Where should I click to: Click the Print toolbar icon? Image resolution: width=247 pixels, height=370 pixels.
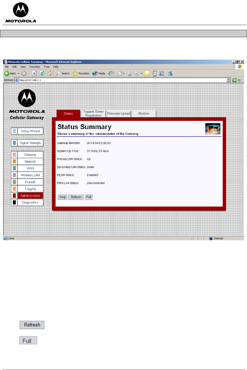pos(129,73)
